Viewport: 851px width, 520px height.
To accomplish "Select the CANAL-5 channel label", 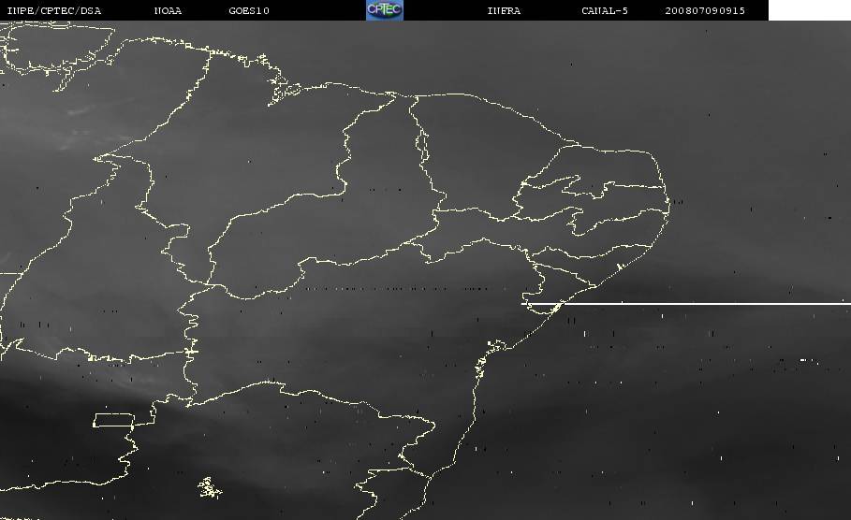I will pos(604,10).
